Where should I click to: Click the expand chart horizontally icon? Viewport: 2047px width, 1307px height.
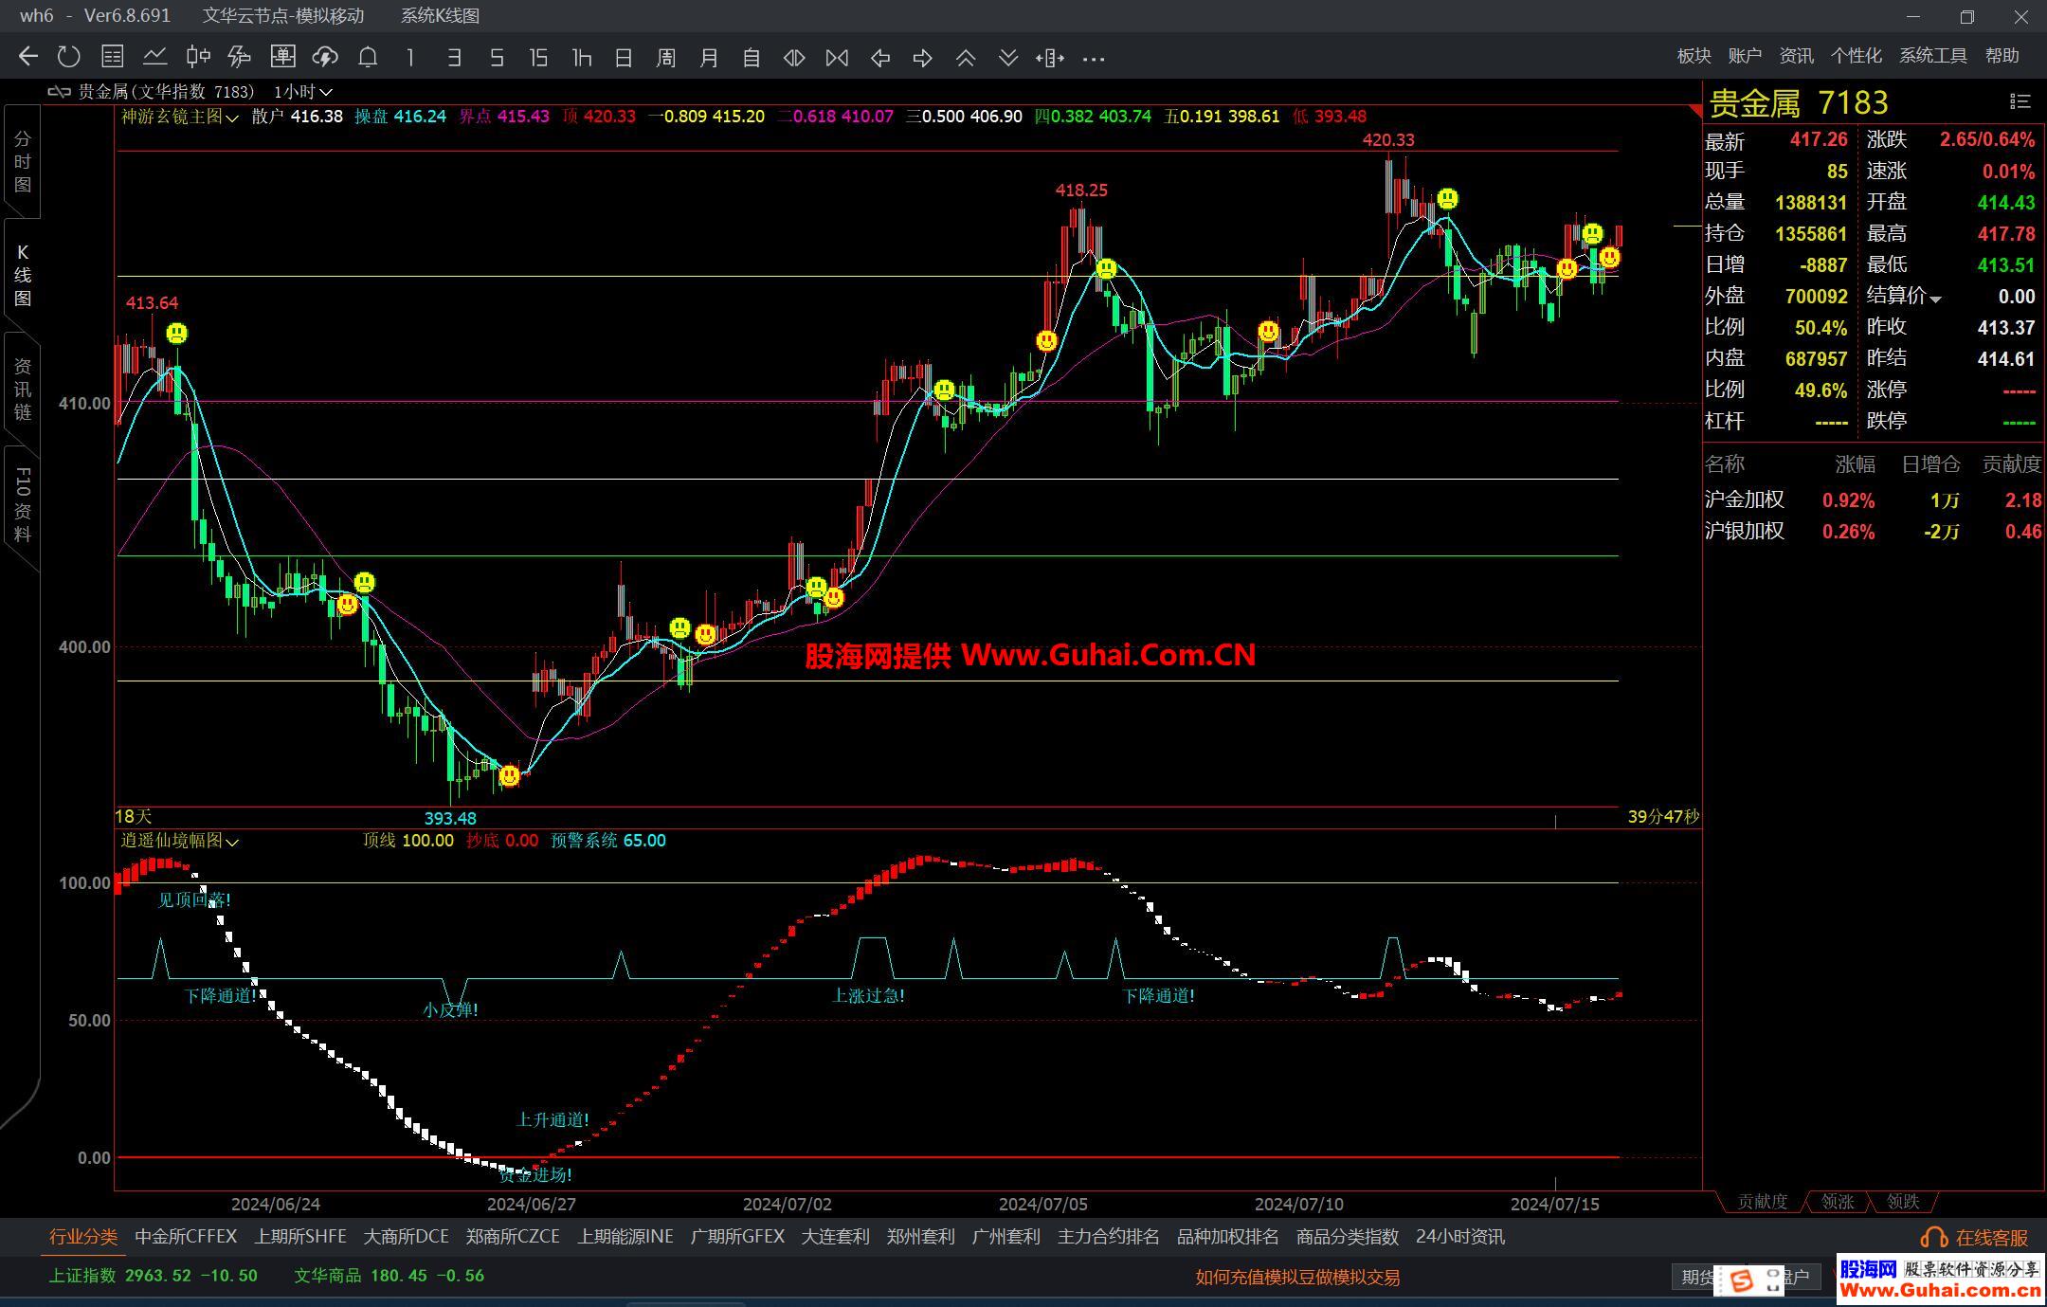point(794,58)
